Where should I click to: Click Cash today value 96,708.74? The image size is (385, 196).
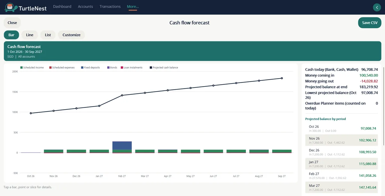click(x=370, y=69)
